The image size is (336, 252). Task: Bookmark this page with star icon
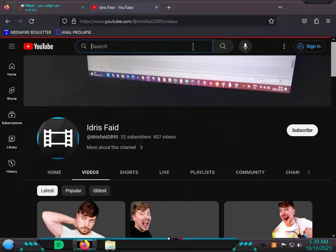point(271,21)
